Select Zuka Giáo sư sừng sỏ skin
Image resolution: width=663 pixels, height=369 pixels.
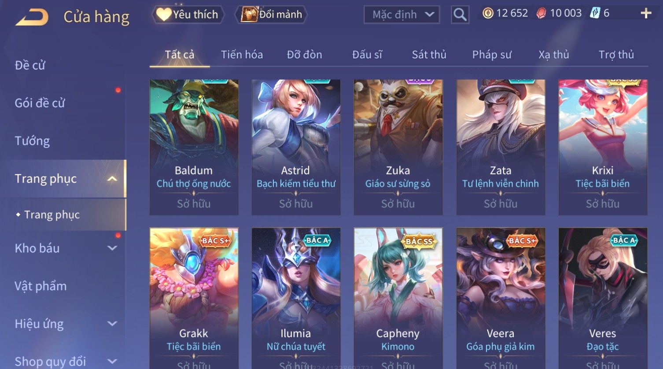pyautogui.click(x=398, y=147)
